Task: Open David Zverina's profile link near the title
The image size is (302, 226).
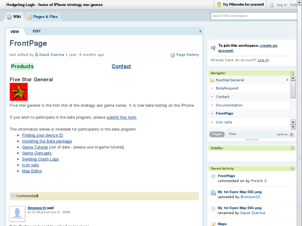Action: point(52,55)
